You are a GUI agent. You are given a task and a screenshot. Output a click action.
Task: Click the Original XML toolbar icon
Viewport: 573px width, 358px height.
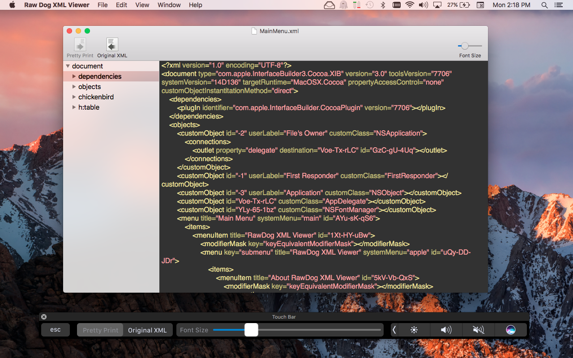(x=112, y=45)
